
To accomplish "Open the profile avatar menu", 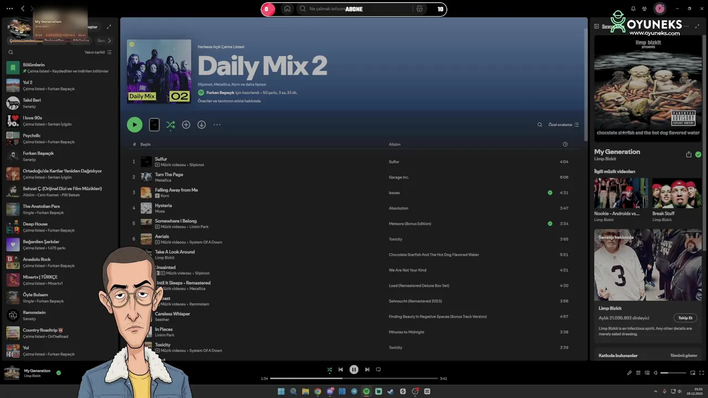I will tap(659, 9).
